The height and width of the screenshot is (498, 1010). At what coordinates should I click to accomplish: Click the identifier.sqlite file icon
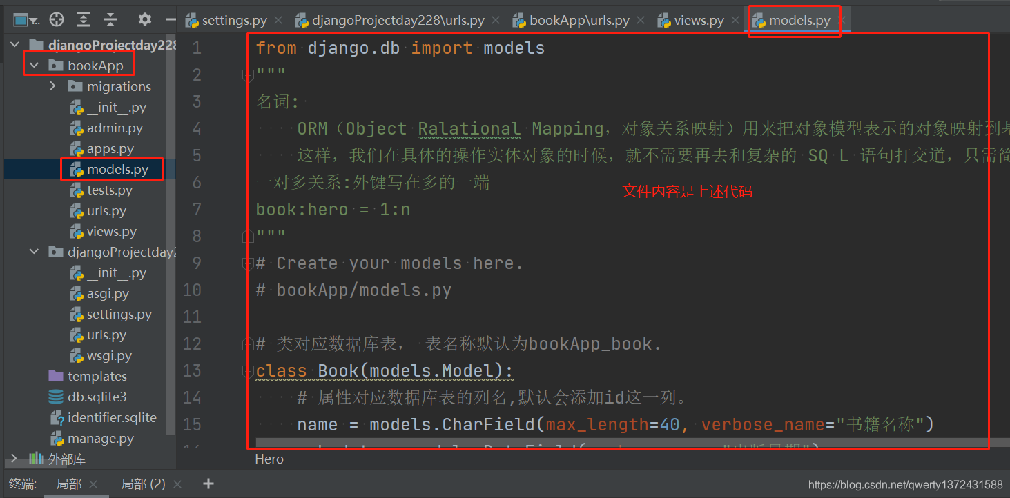(57, 418)
